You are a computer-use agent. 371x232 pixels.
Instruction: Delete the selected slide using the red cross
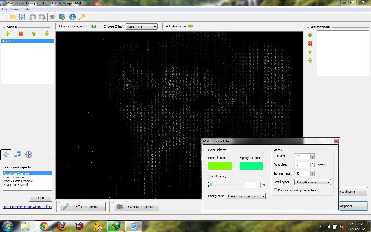click(x=21, y=34)
